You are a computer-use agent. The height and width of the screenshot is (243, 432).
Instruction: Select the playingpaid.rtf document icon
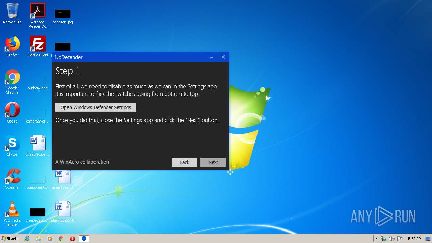click(63, 212)
